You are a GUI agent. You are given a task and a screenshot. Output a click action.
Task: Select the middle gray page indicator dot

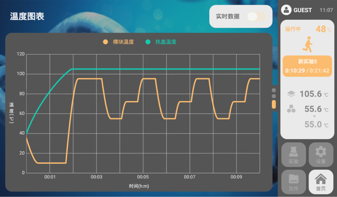click(x=274, y=96)
